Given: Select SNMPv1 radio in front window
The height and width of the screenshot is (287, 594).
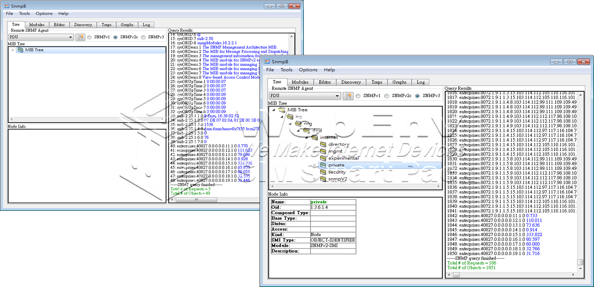Looking at the screenshot, I should click(x=358, y=96).
